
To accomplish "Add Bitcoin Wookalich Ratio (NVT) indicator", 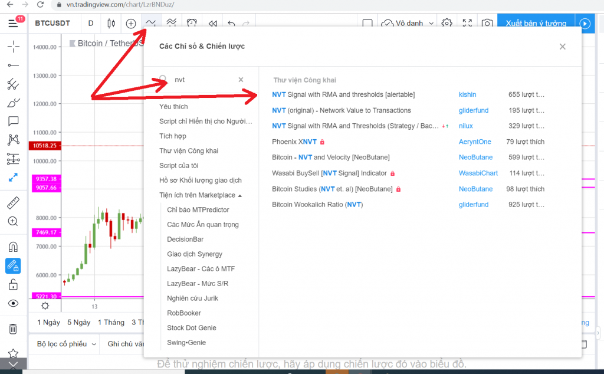I will pos(317,205).
